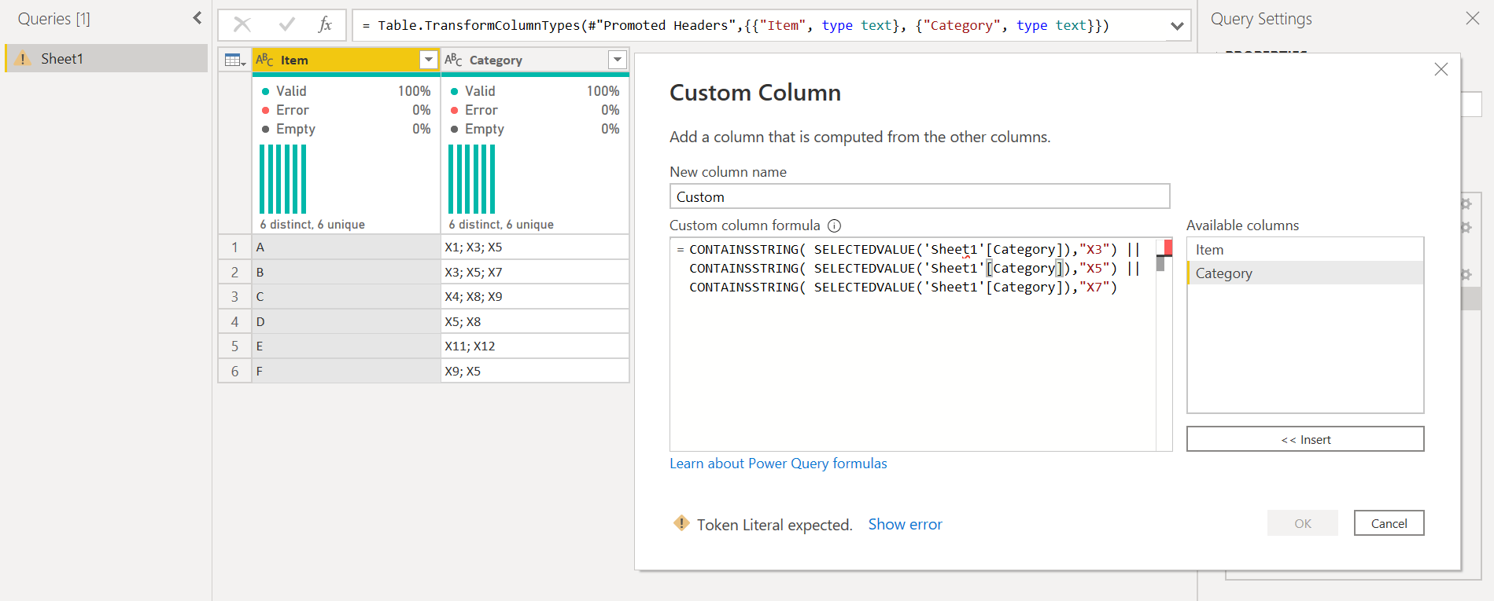Click the formula editor scrollbar thumb

click(x=1160, y=263)
